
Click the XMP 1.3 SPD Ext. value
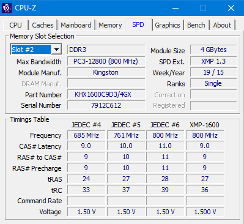coord(213,61)
